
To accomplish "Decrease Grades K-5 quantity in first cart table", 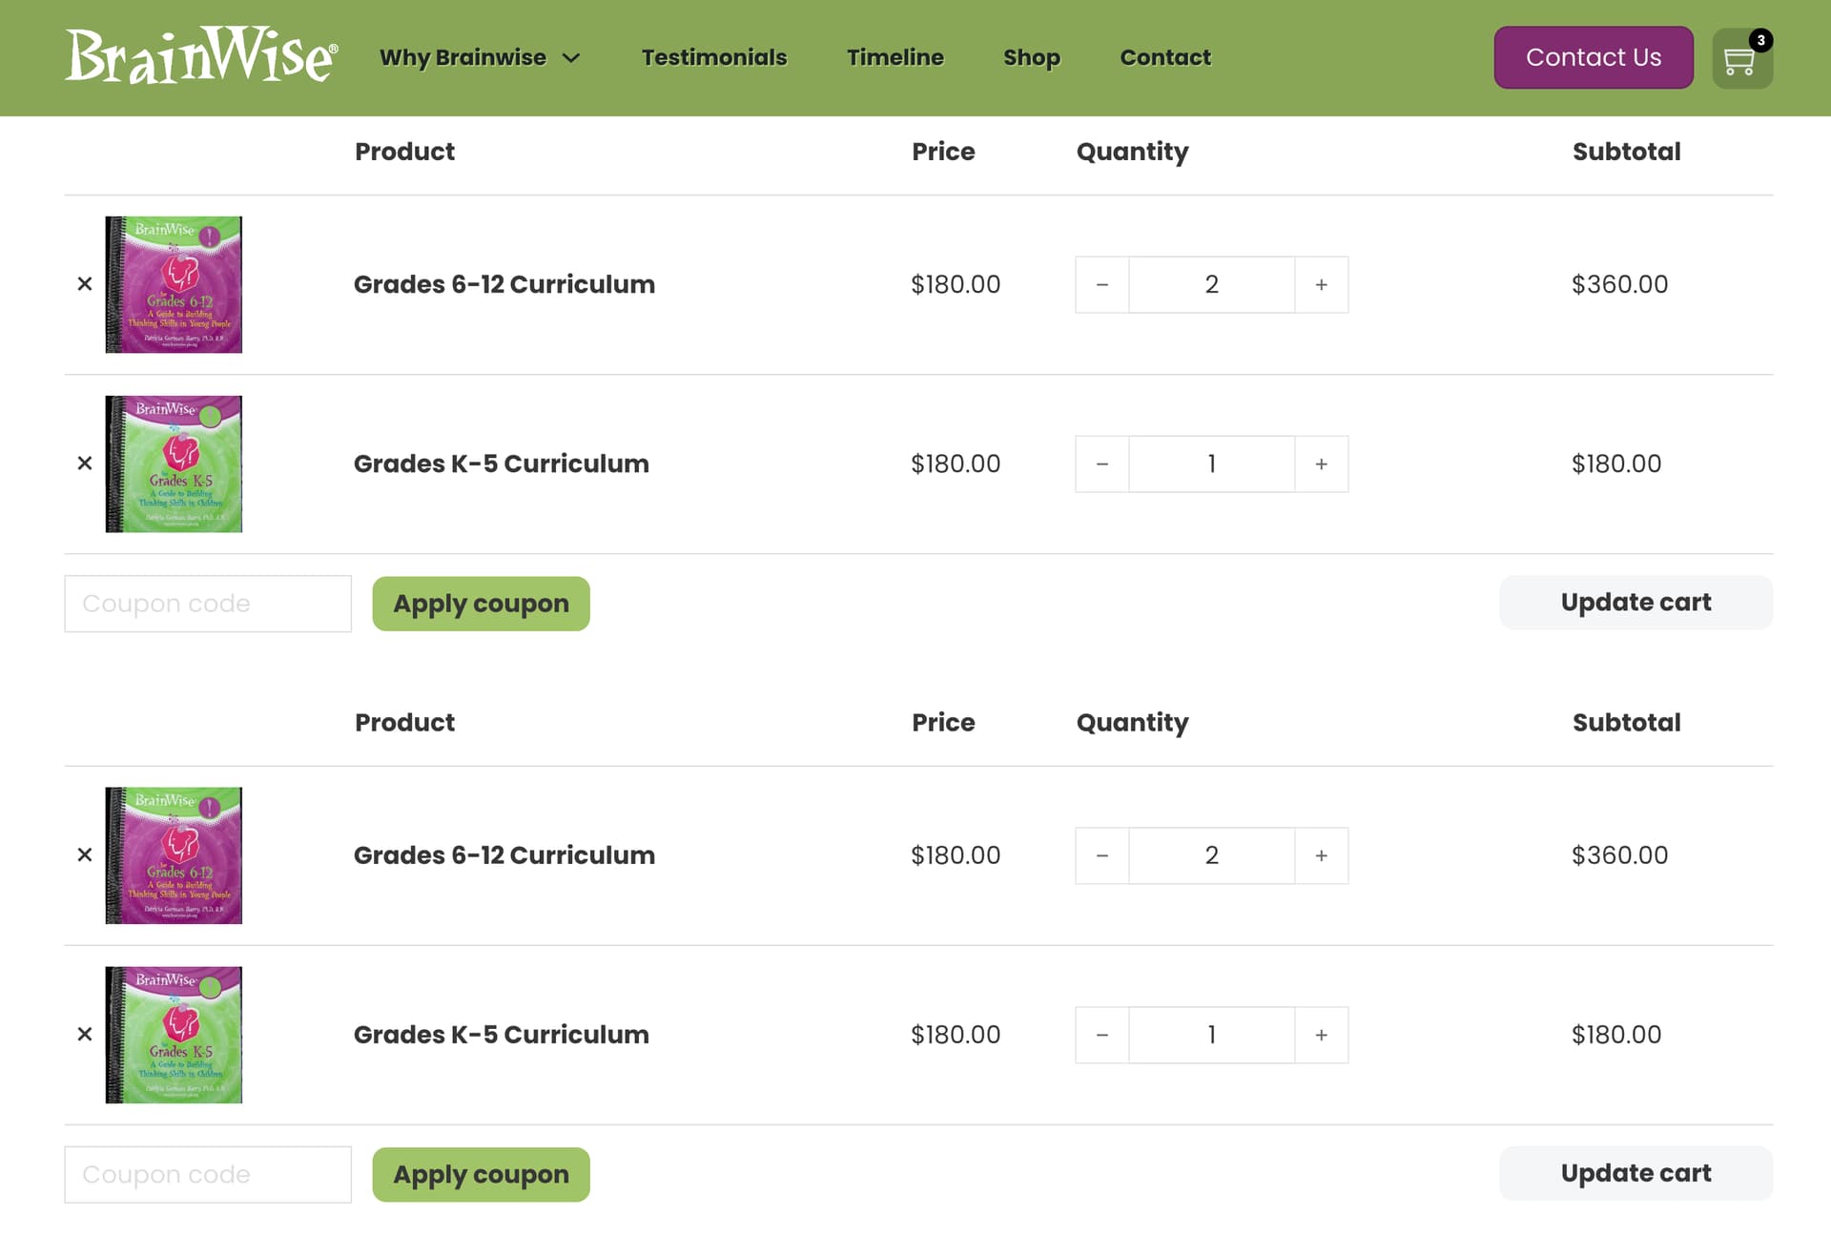I will (1102, 463).
